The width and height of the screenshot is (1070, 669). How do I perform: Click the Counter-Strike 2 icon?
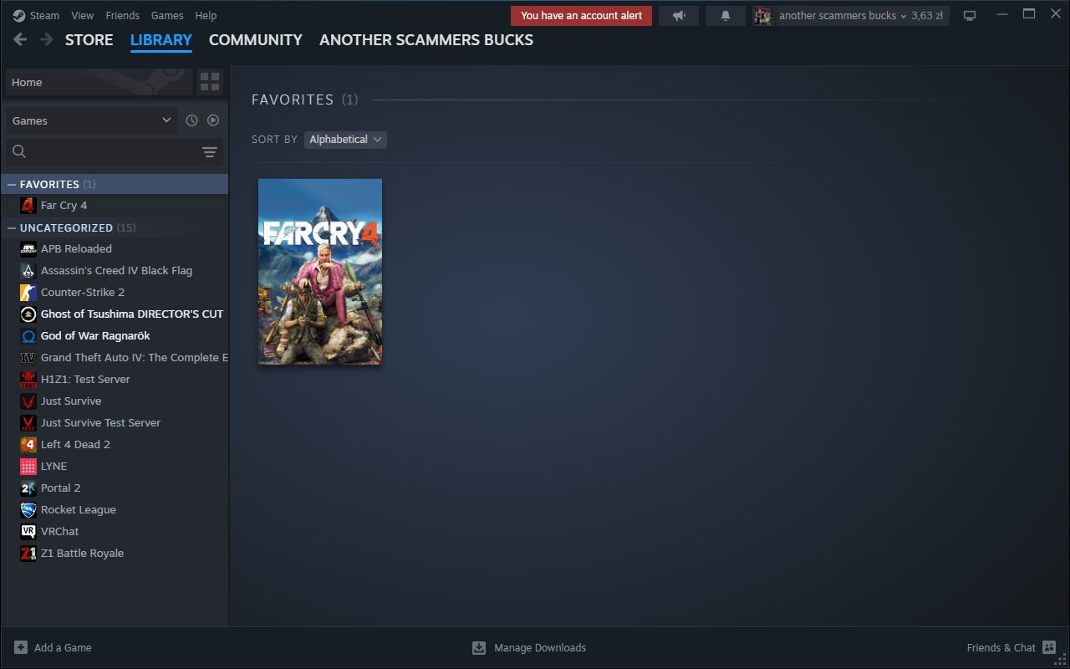point(28,292)
